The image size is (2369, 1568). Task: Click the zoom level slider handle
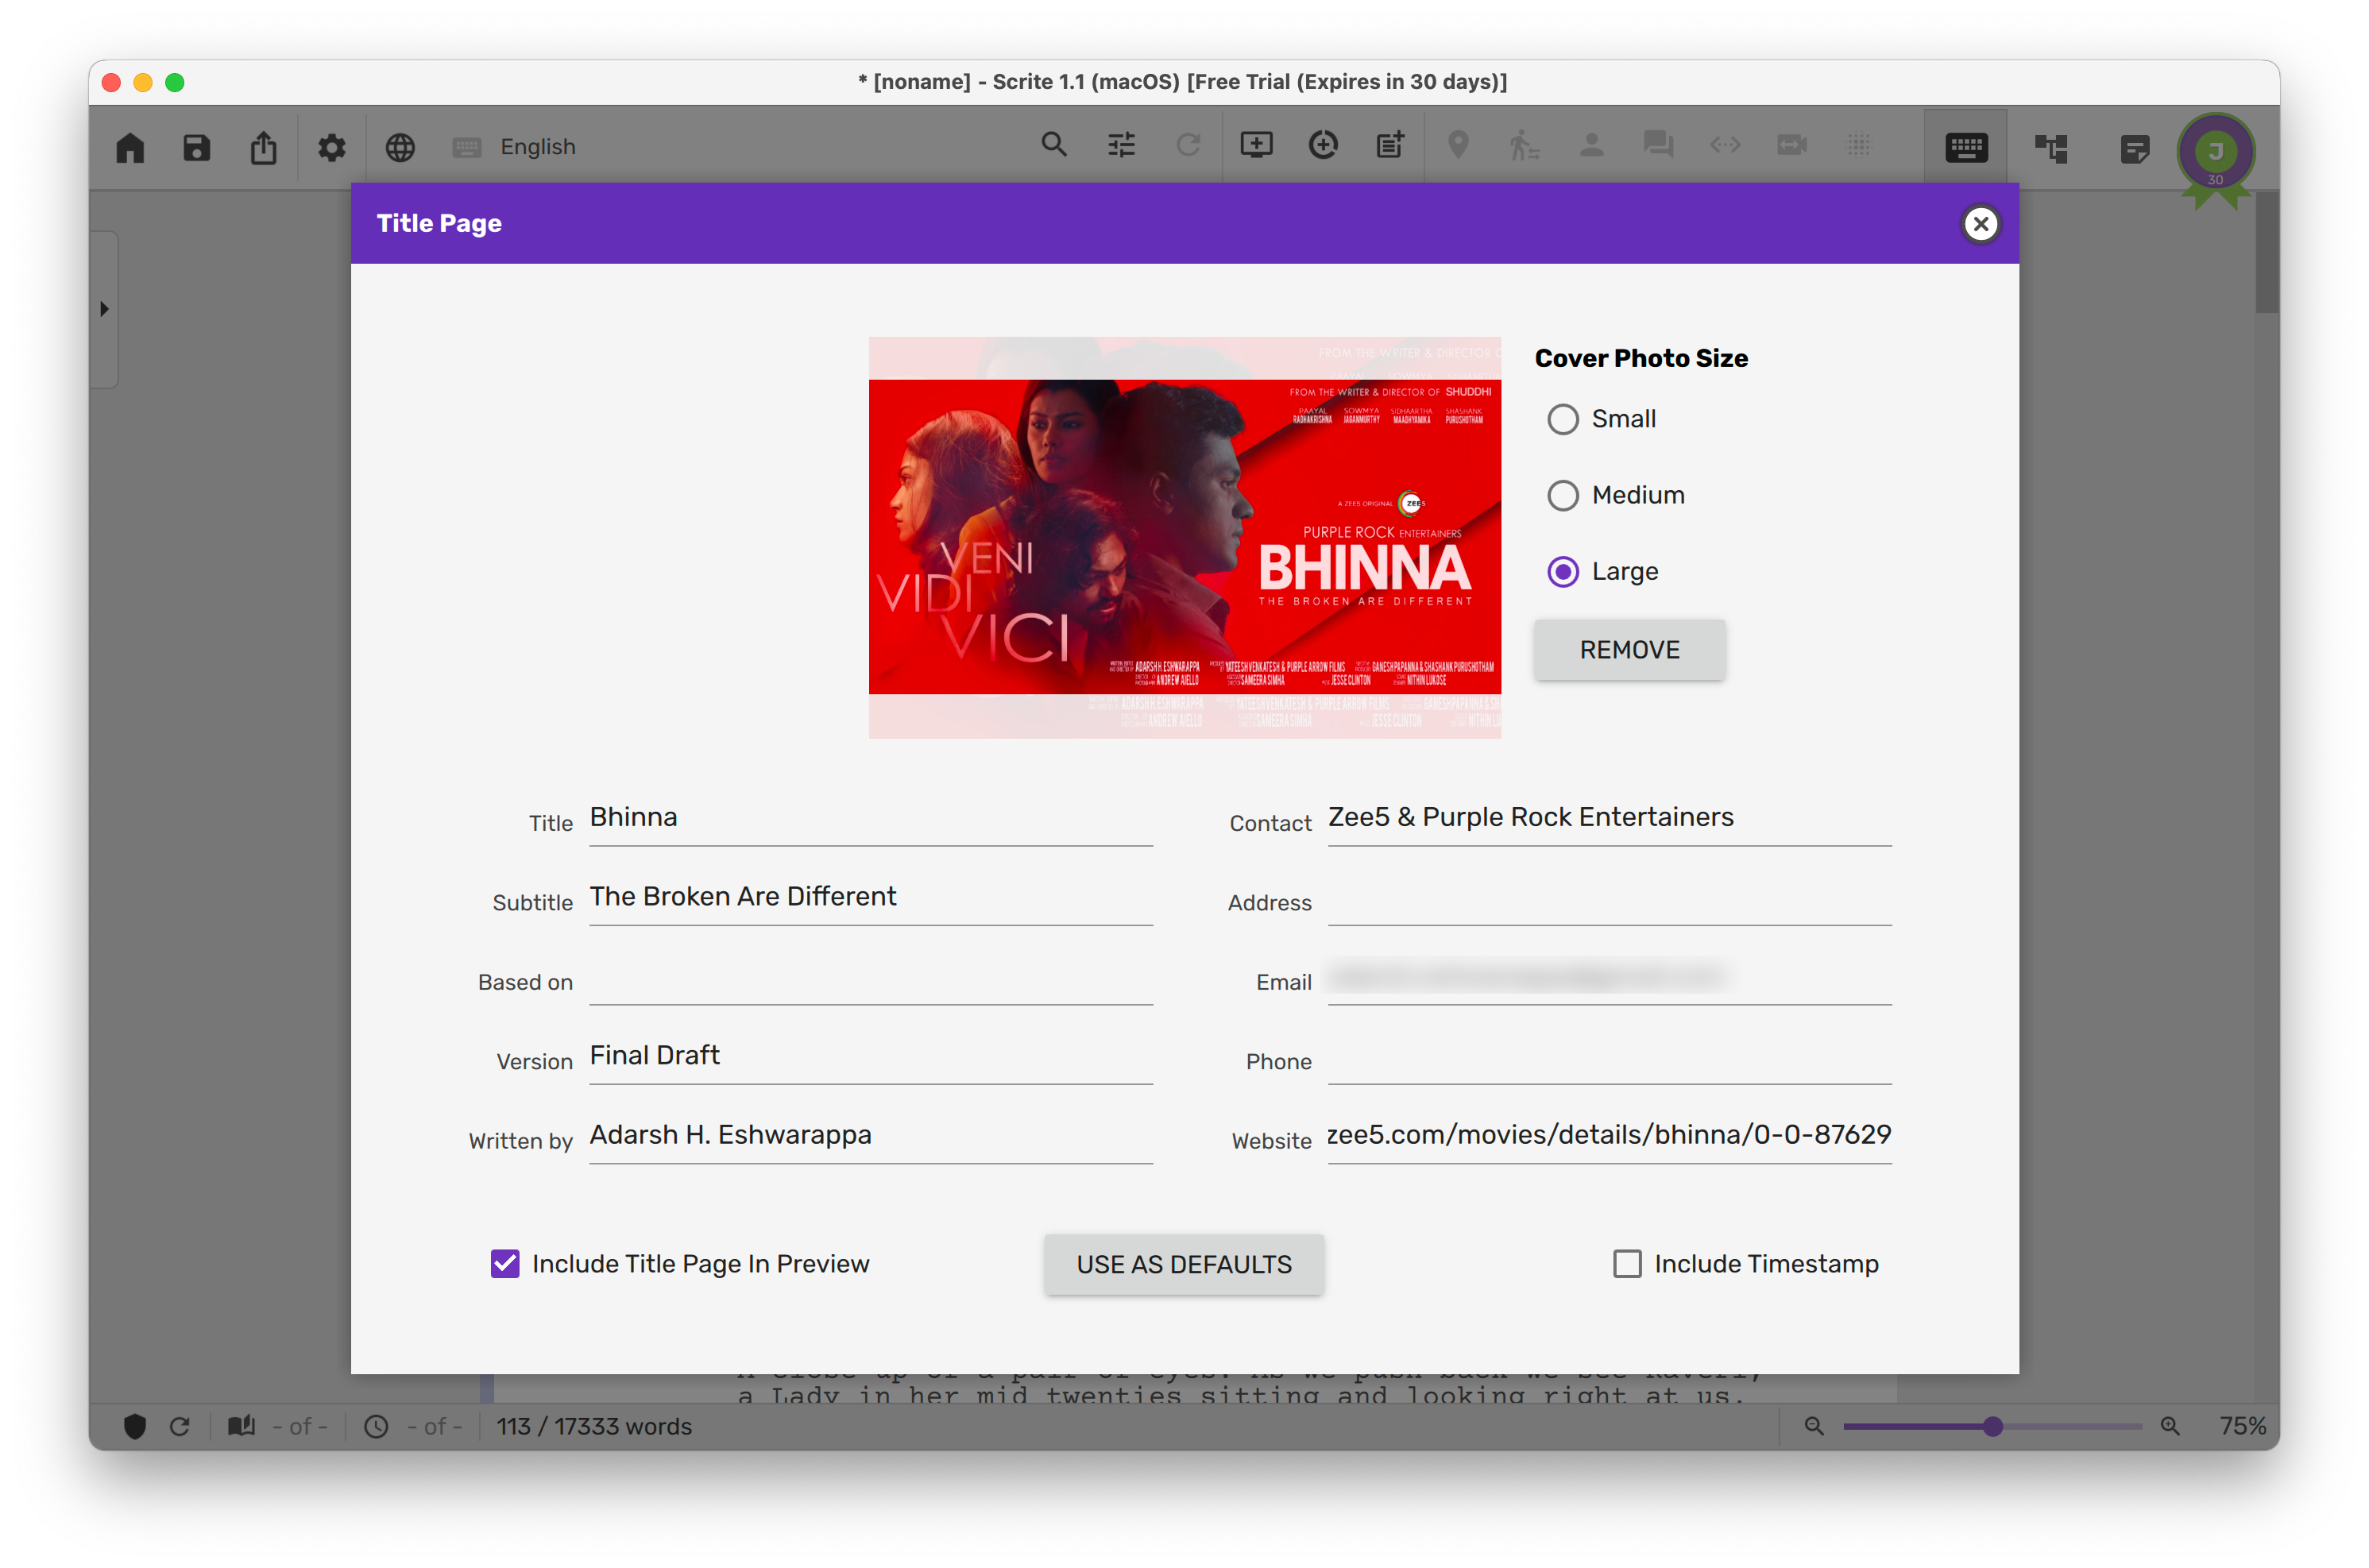click(1992, 1427)
